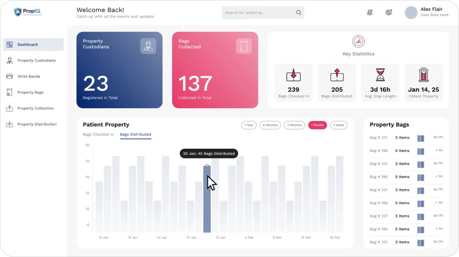Click the Bags Collected summary card
459x257 pixels.
[215, 70]
